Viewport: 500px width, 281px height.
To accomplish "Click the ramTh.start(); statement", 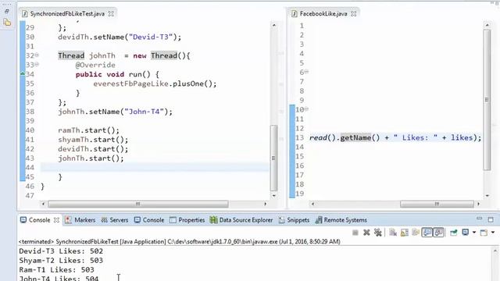I will pos(88,130).
